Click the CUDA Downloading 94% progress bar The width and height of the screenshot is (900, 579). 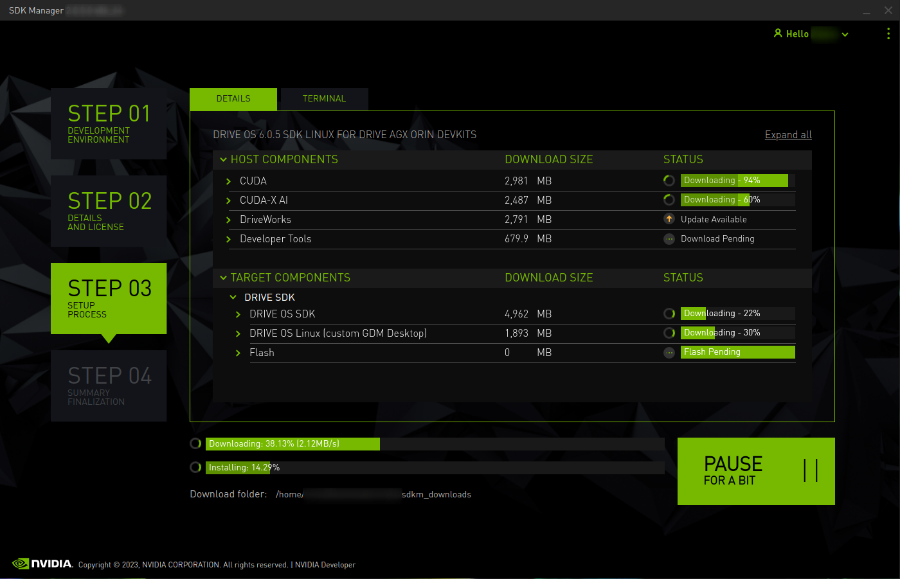tap(738, 181)
